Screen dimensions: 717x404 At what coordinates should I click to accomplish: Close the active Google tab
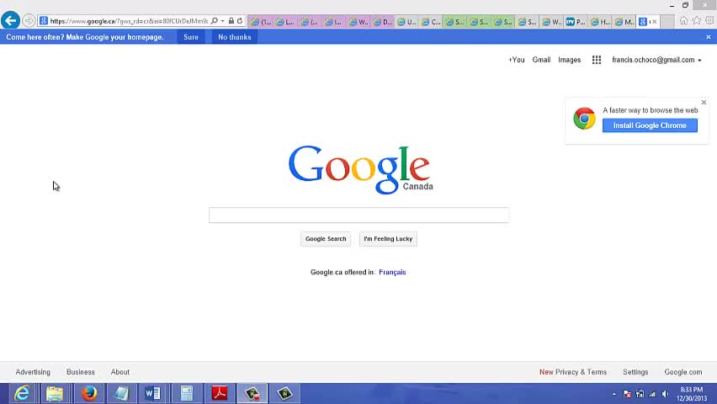[x=655, y=22]
